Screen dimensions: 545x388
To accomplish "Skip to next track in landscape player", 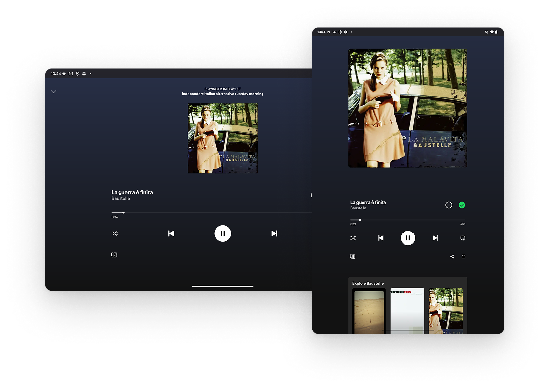I will 274,233.
